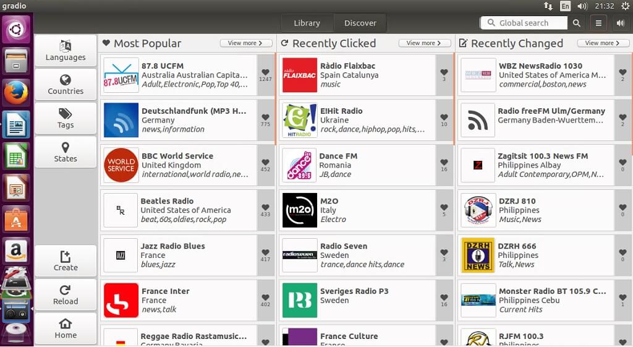This screenshot has height=347, width=633.
Task: Open 87.8 UCFM station logo
Action: [x=121, y=75]
